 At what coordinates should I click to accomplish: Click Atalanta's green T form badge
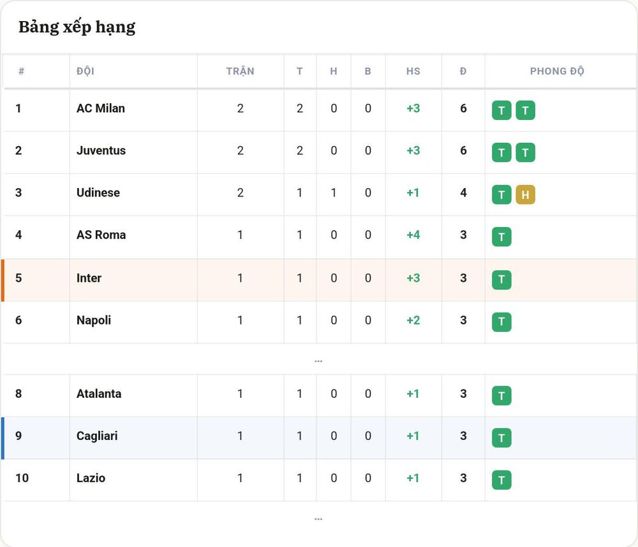(x=501, y=396)
